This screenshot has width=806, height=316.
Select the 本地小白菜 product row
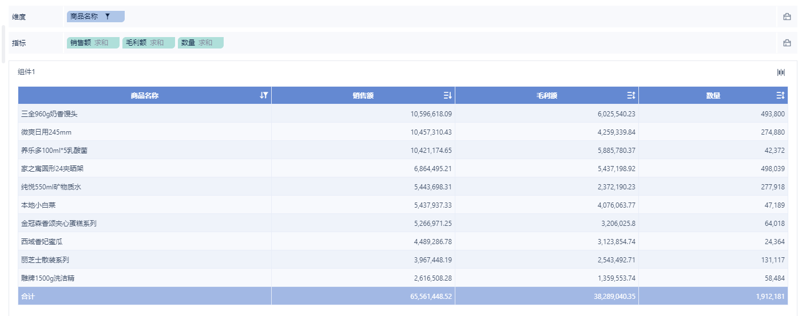click(38, 205)
